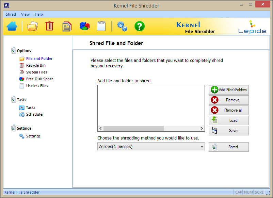The width and height of the screenshot is (273, 198).
Task: Click the Tasks group heading
Action: (x=21, y=100)
